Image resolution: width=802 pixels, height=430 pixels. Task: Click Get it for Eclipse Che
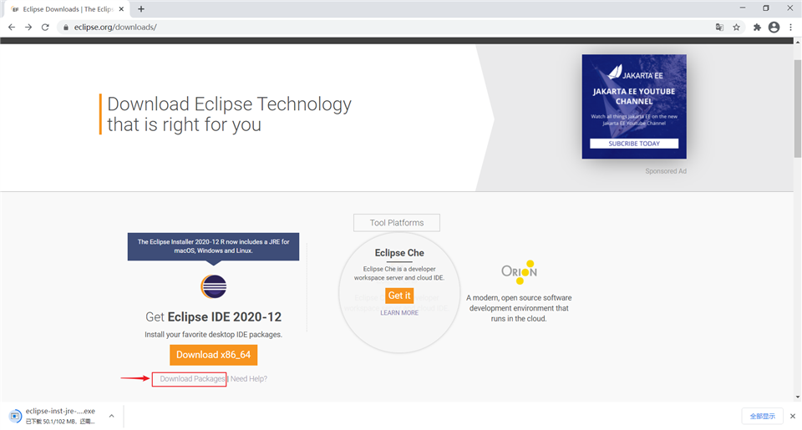point(399,296)
